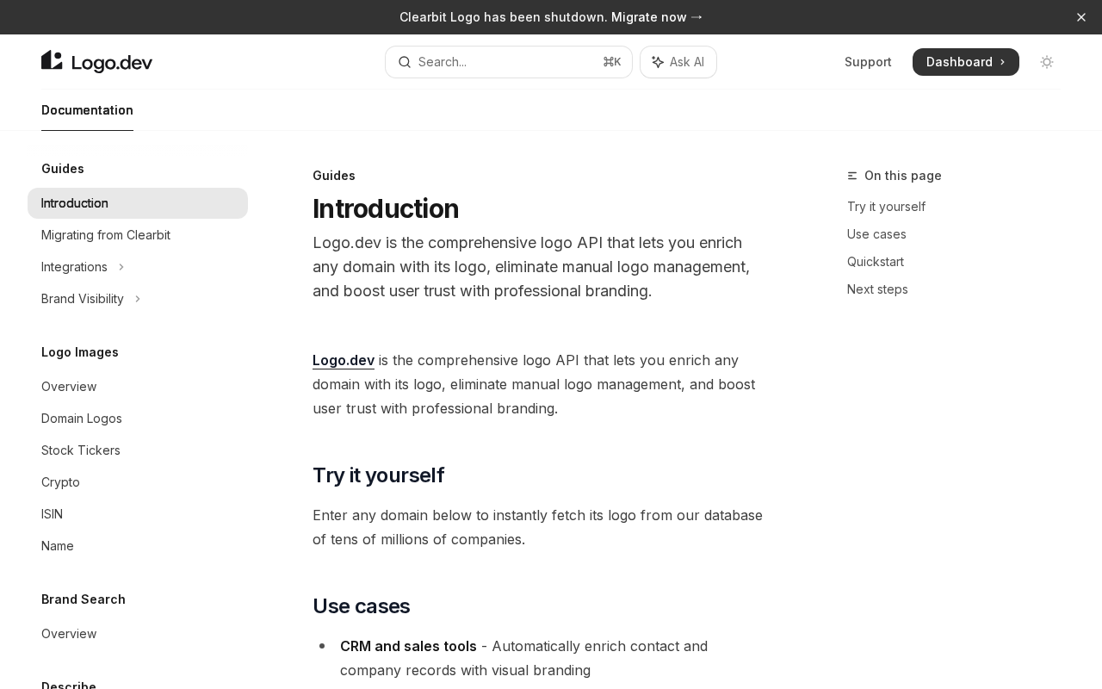The image size is (1102, 689).
Task: Open the Documentation tab
Action: coord(87,110)
